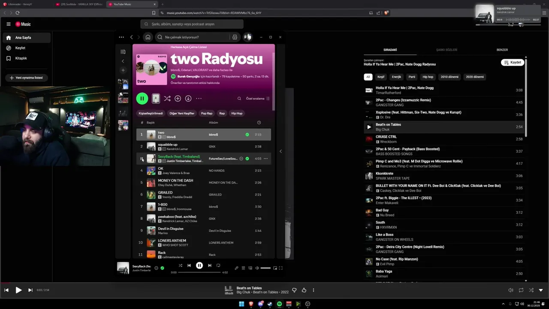Switch to SIRADAKİ tab
This screenshot has width=549, height=309.
pyautogui.click(x=390, y=50)
